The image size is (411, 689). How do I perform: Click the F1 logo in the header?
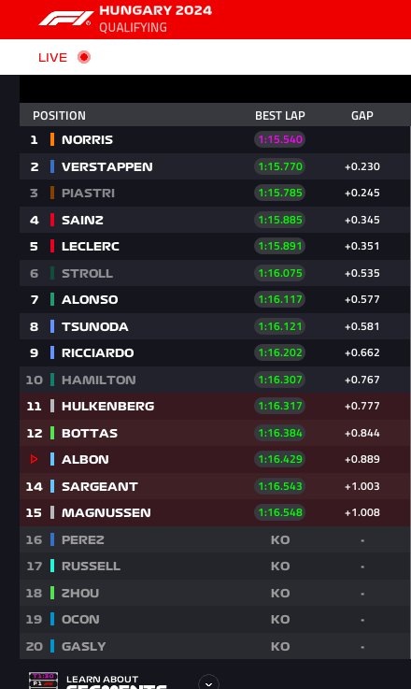65,19
